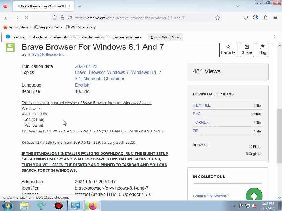
Task: Click the scrollbar down arrow
Action: [280, 198]
